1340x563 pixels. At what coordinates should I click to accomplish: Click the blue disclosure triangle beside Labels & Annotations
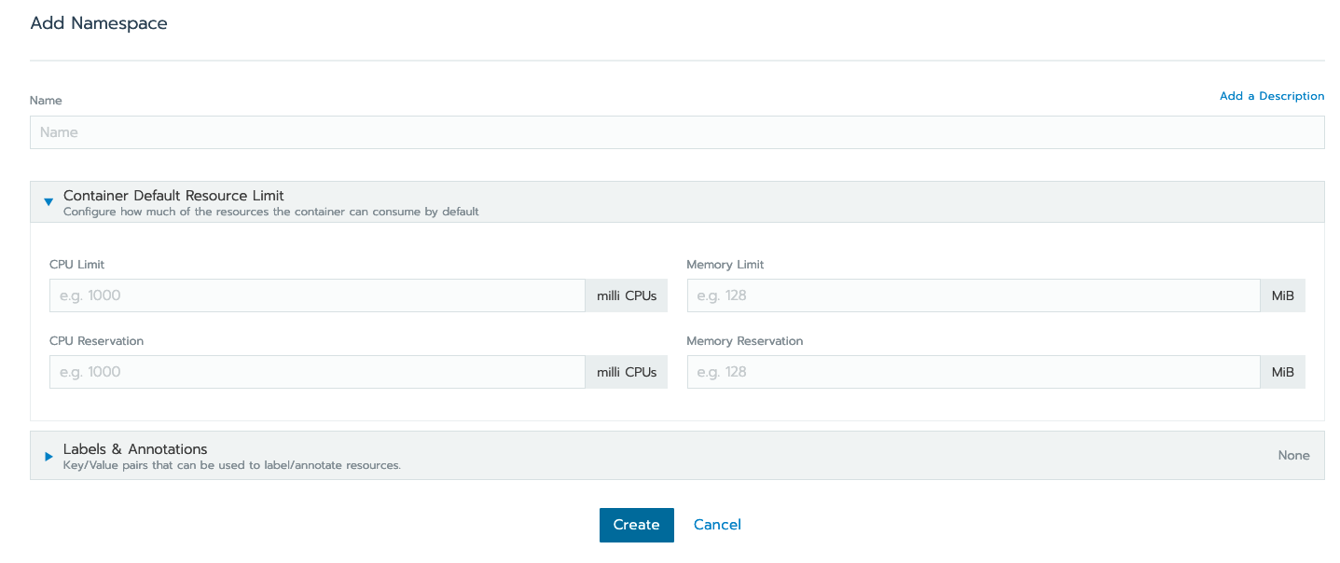coord(48,456)
